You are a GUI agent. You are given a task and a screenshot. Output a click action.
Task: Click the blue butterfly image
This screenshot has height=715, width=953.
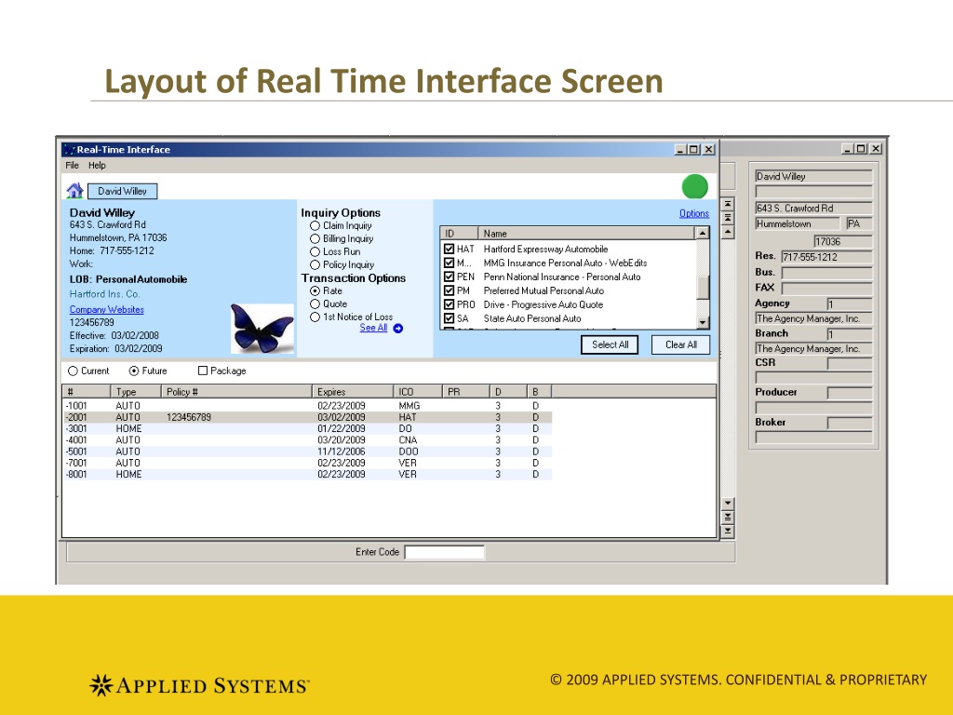pos(262,329)
